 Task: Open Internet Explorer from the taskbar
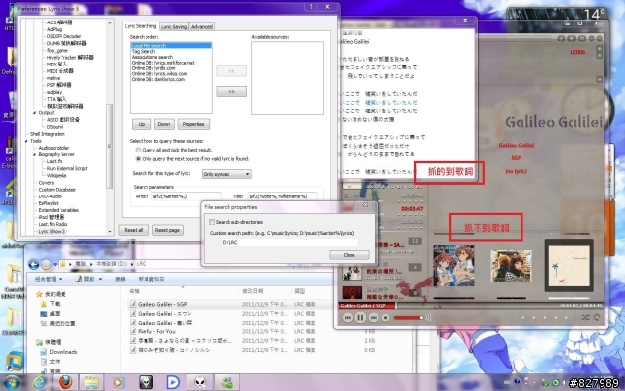click(39, 382)
